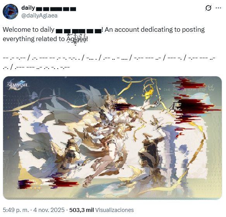Open the glitched Aglaea artwork image
This screenshot has width=226, height=217.
click(x=112, y=138)
